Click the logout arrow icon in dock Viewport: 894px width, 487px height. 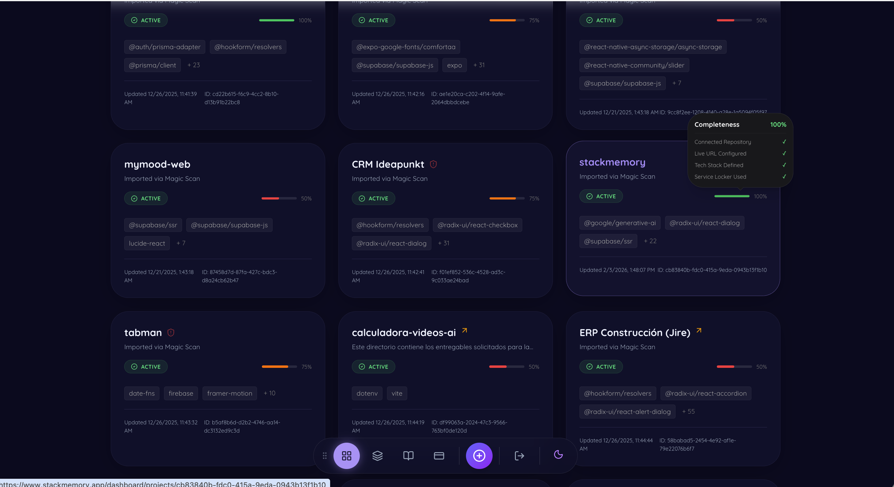click(x=519, y=456)
